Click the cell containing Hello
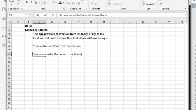 point(28,26)
